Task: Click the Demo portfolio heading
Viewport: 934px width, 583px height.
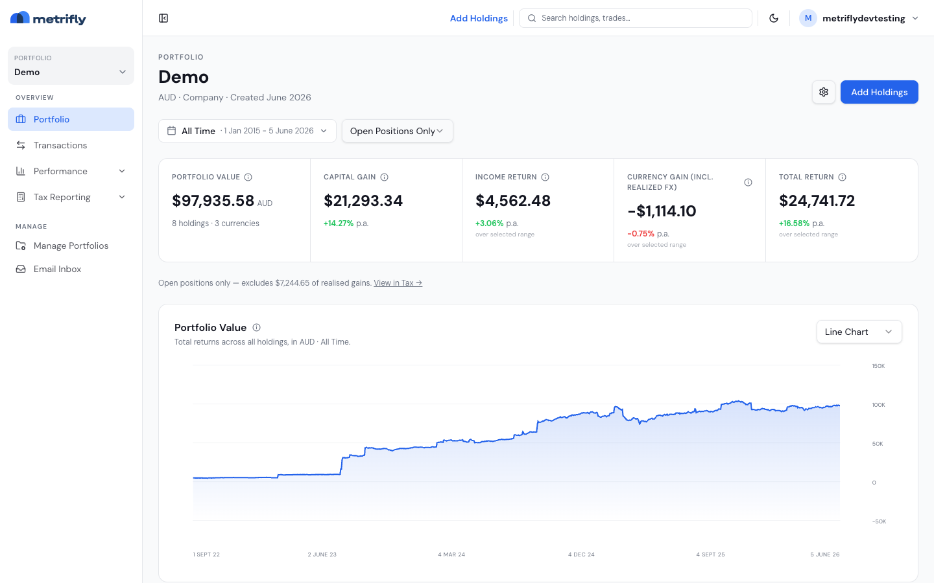Action: pos(184,77)
